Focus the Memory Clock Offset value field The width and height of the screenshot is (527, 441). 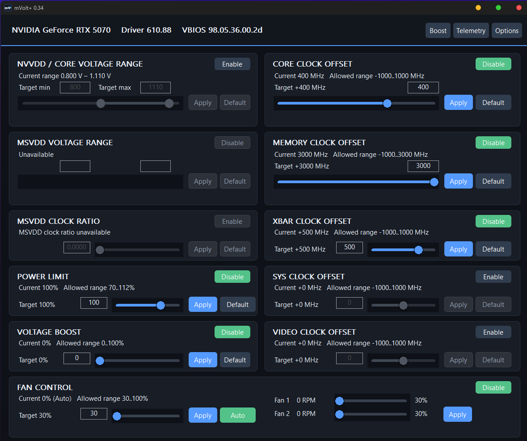[423, 166]
